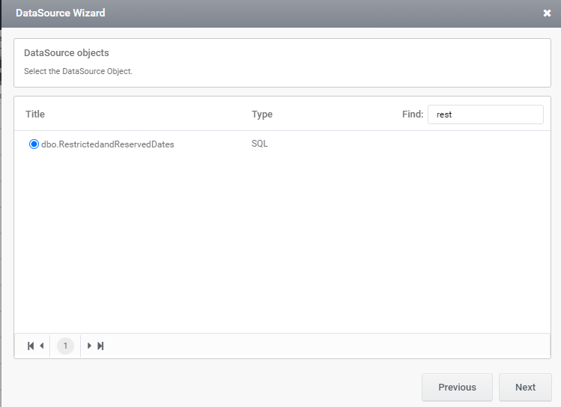Go to the first page of results
The width and height of the screenshot is (561, 407).
31,346
